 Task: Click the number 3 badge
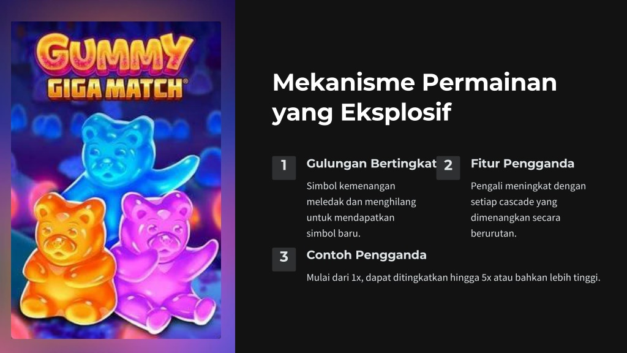coord(284,259)
